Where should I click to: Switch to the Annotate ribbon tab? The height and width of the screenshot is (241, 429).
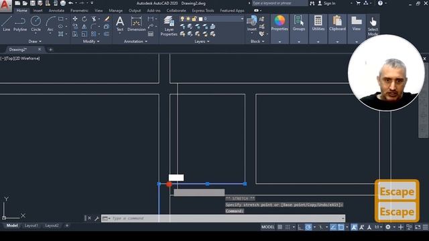tap(56, 11)
